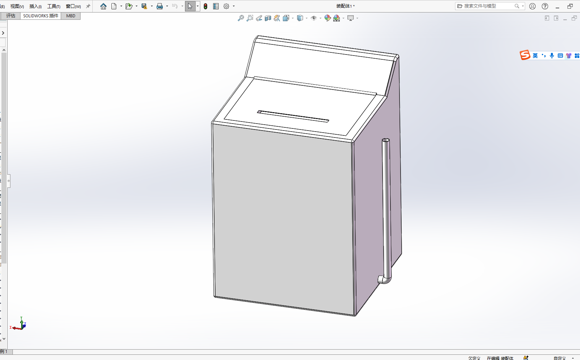Image resolution: width=580 pixels, height=360 pixels.
Task: Switch to the 评估 tab
Action: point(11,16)
